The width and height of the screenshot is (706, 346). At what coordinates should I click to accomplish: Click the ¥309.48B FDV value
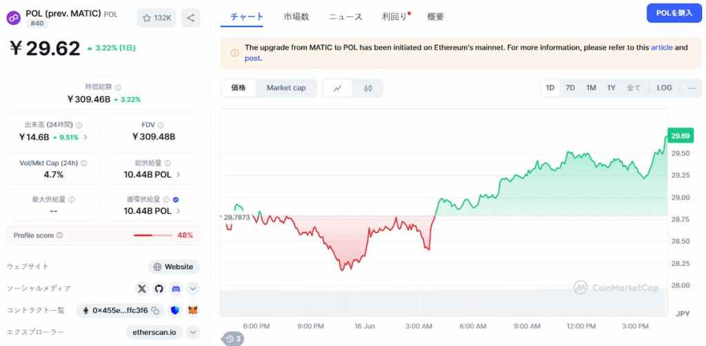pyautogui.click(x=154, y=137)
